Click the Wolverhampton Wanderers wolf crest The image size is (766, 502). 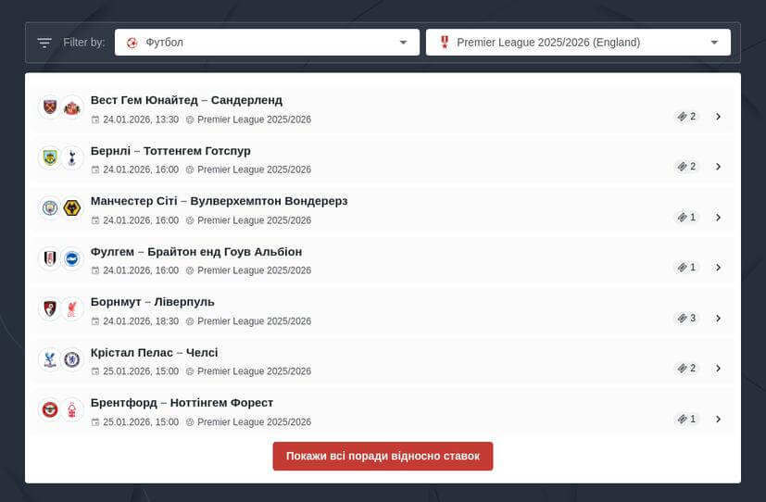(x=72, y=208)
